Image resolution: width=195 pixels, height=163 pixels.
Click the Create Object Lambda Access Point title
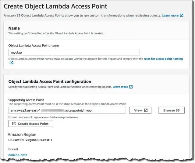tap(55, 6)
